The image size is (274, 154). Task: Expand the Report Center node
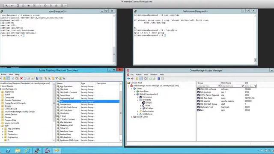[x=132, y=117]
